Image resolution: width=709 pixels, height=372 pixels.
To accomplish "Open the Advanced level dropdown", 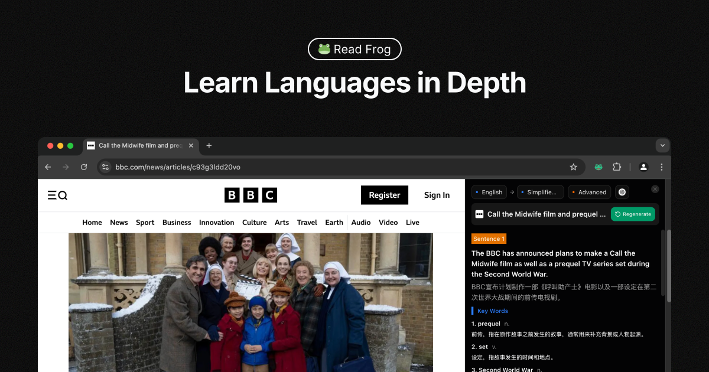I will [x=590, y=192].
